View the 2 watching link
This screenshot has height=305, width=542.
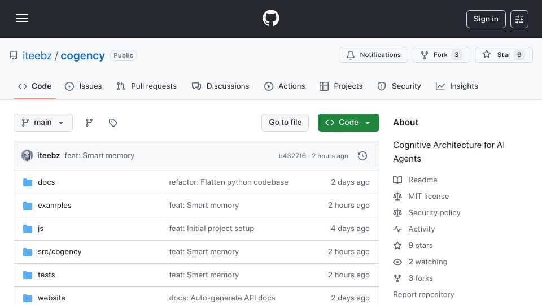pos(428,262)
